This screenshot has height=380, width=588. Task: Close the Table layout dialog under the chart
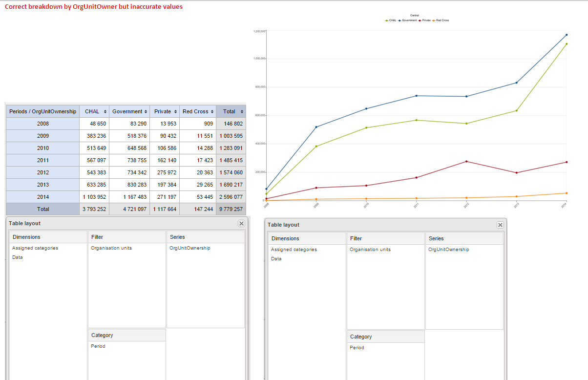[x=500, y=225]
